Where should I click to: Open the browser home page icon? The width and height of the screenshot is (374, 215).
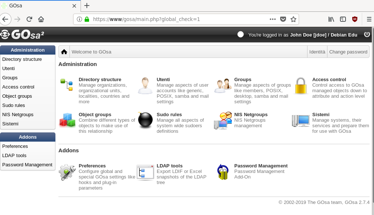coord(41,19)
